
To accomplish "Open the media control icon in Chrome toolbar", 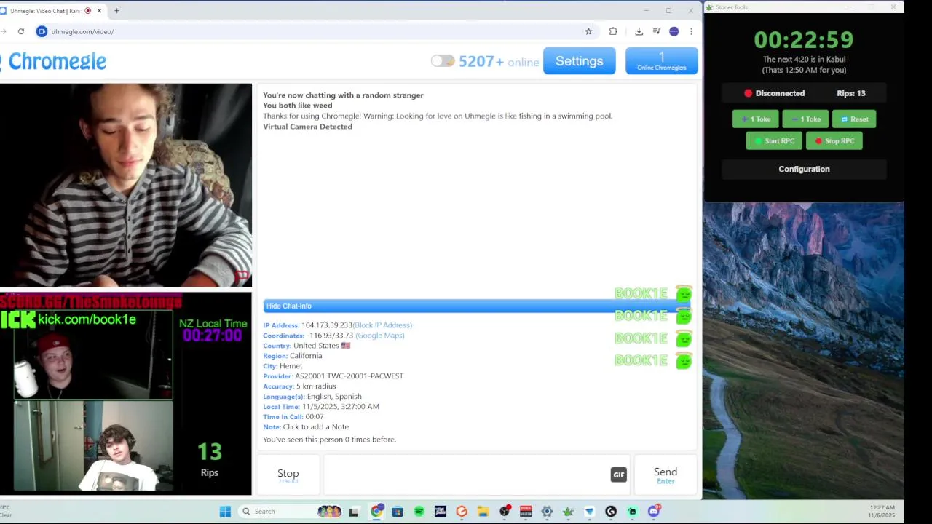I will [656, 31].
